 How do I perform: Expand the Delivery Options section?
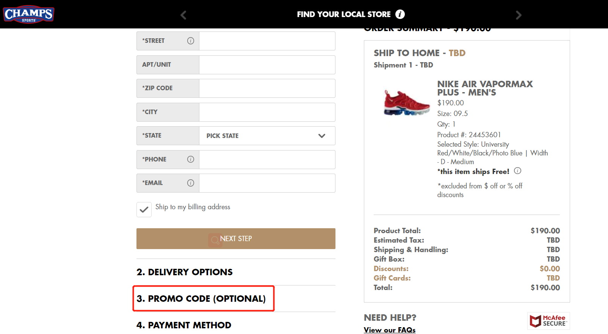click(x=185, y=272)
